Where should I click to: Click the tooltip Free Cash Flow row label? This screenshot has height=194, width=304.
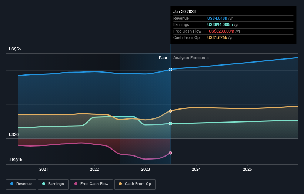point(187,31)
